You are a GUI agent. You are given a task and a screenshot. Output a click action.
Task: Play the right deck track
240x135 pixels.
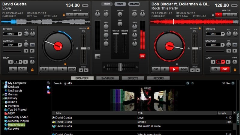click(174, 69)
